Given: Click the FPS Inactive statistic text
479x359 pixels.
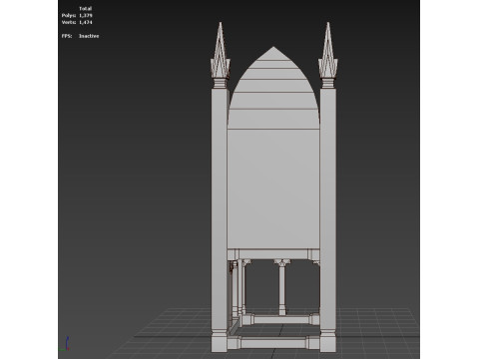Looking at the screenshot, I should (x=80, y=36).
